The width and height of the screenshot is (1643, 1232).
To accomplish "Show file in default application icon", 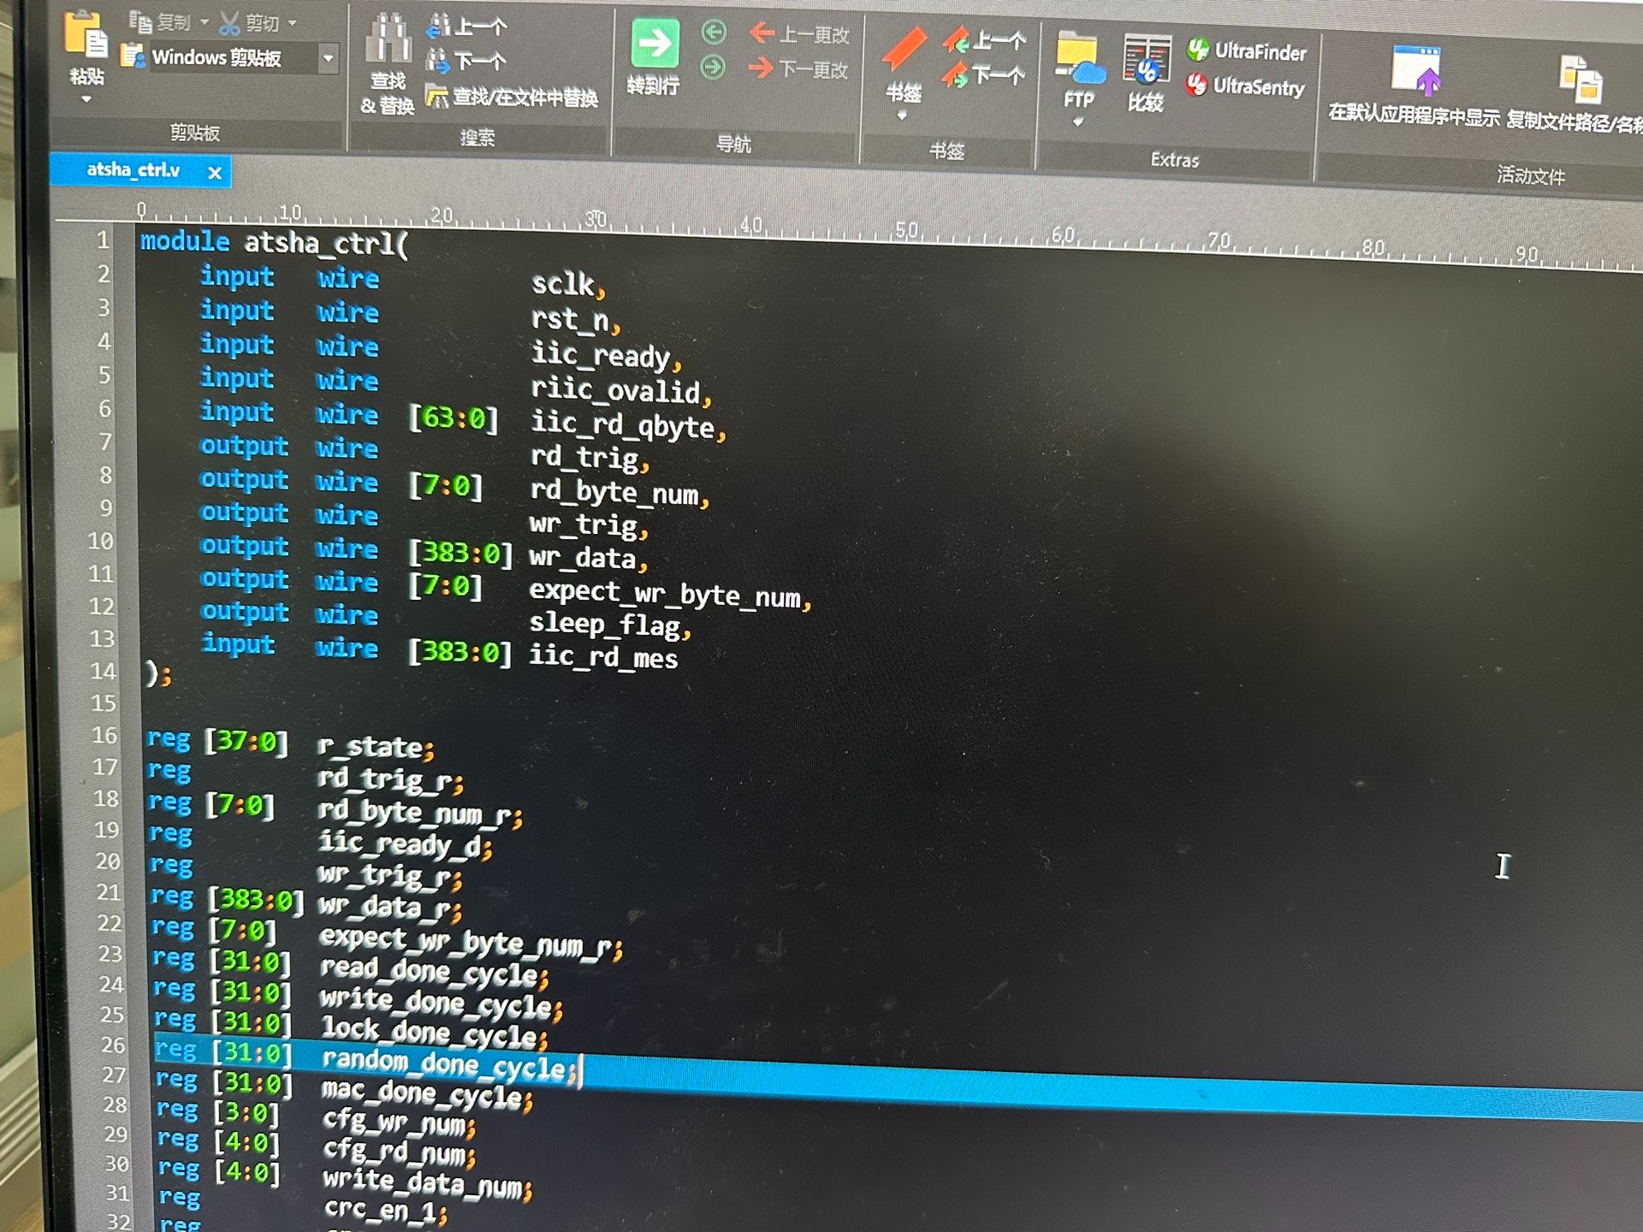I will point(1418,70).
